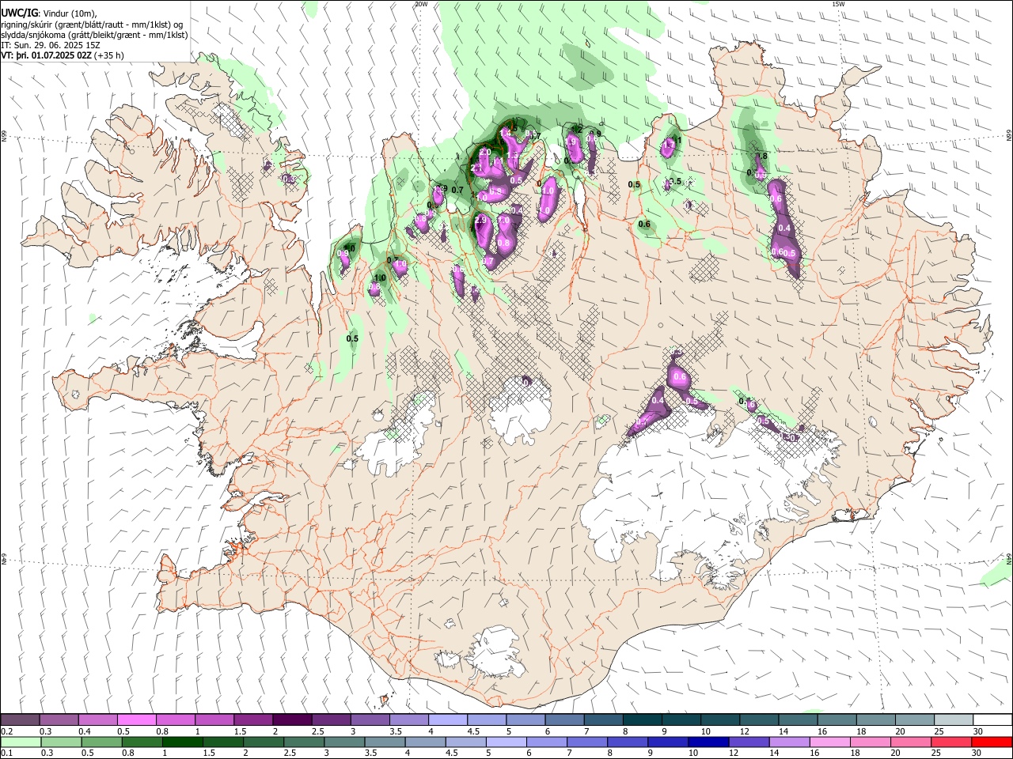Click the 'VT: þri. 01.07.2025 02Z' valid time
1013x759 pixels.
46,55
